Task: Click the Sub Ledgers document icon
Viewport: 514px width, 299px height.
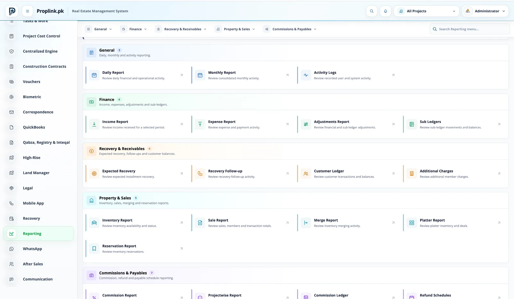Action: pyautogui.click(x=412, y=124)
